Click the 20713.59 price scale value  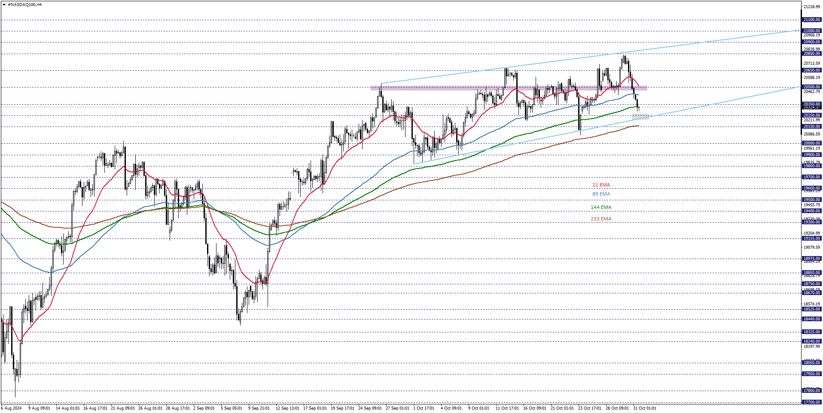pyautogui.click(x=812, y=63)
